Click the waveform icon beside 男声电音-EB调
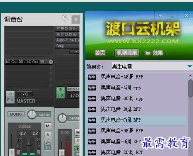Viewport: 193px width, 156px height. tap(92, 153)
